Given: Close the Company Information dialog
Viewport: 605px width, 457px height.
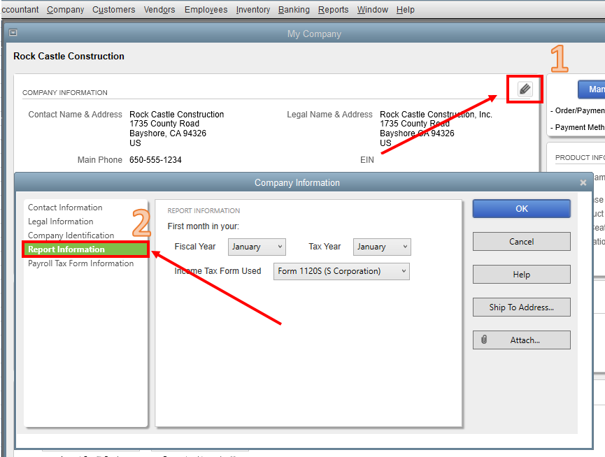Looking at the screenshot, I should click(x=583, y=182).
